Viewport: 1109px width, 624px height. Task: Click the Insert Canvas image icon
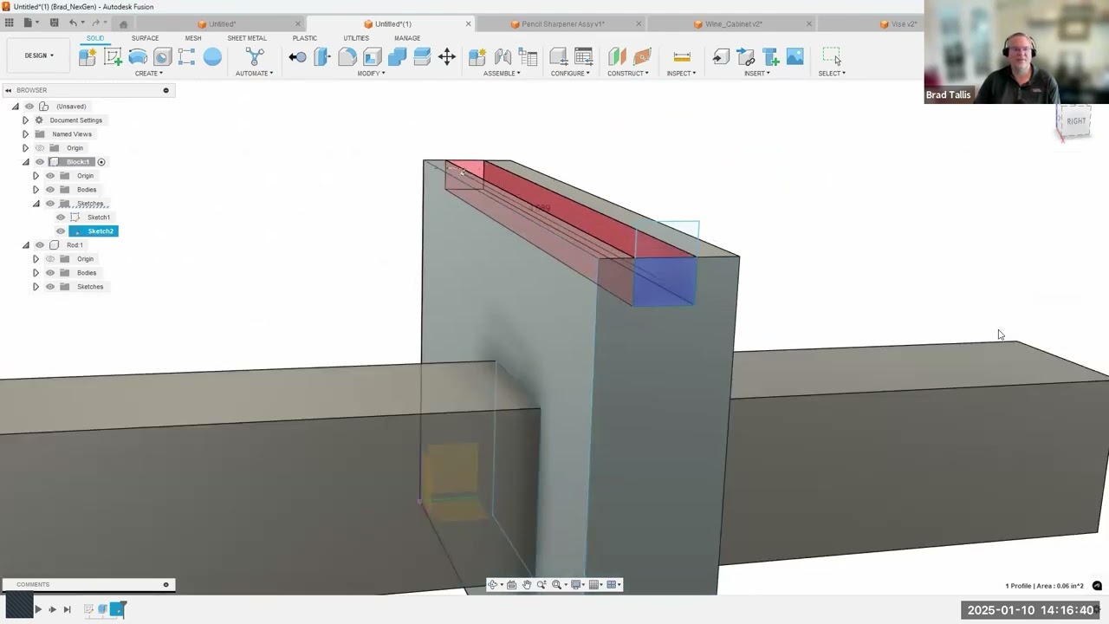point(795,57)
